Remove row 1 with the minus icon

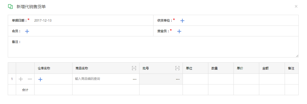tap(30, 79)
